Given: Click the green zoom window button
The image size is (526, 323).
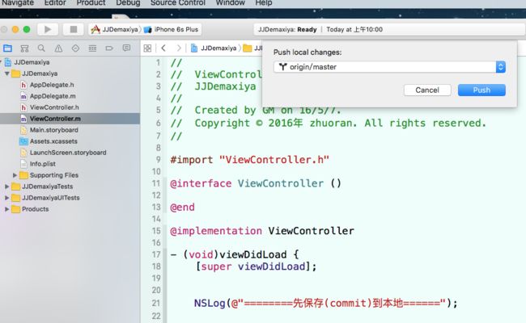Looking at the screenshot, I should click(27, 29).
